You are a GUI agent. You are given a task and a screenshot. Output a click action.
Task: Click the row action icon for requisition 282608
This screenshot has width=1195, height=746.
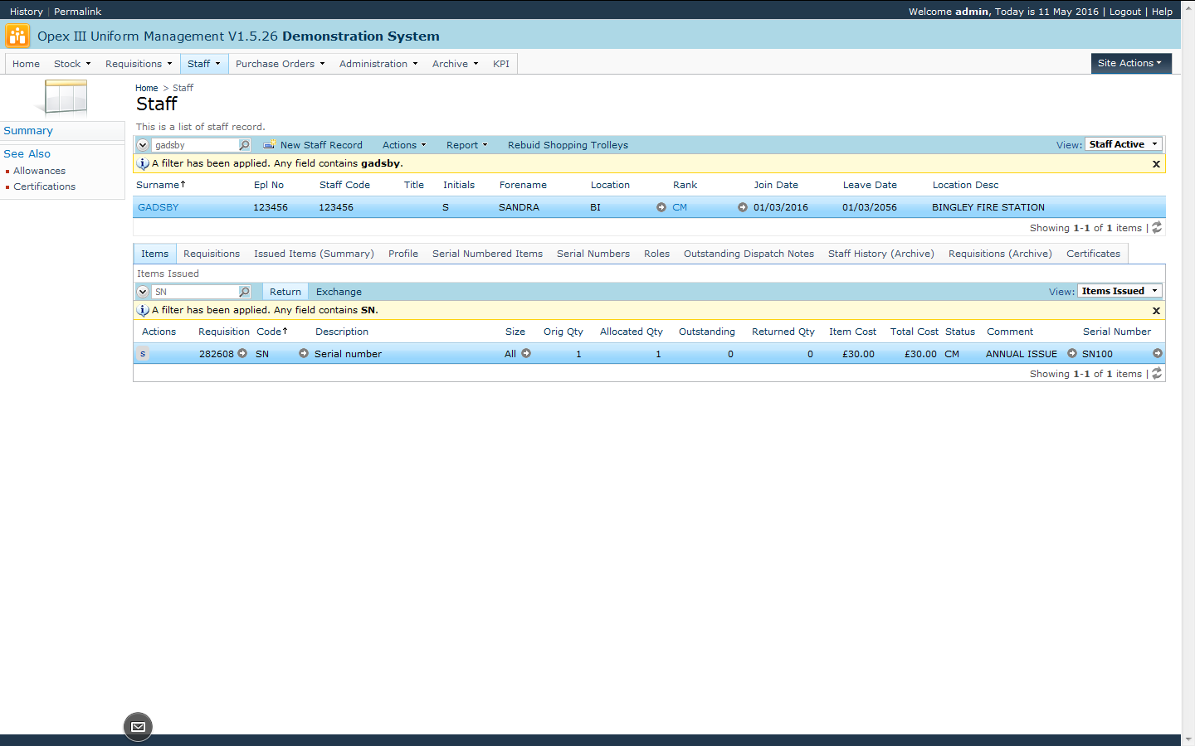coord(143,354)
